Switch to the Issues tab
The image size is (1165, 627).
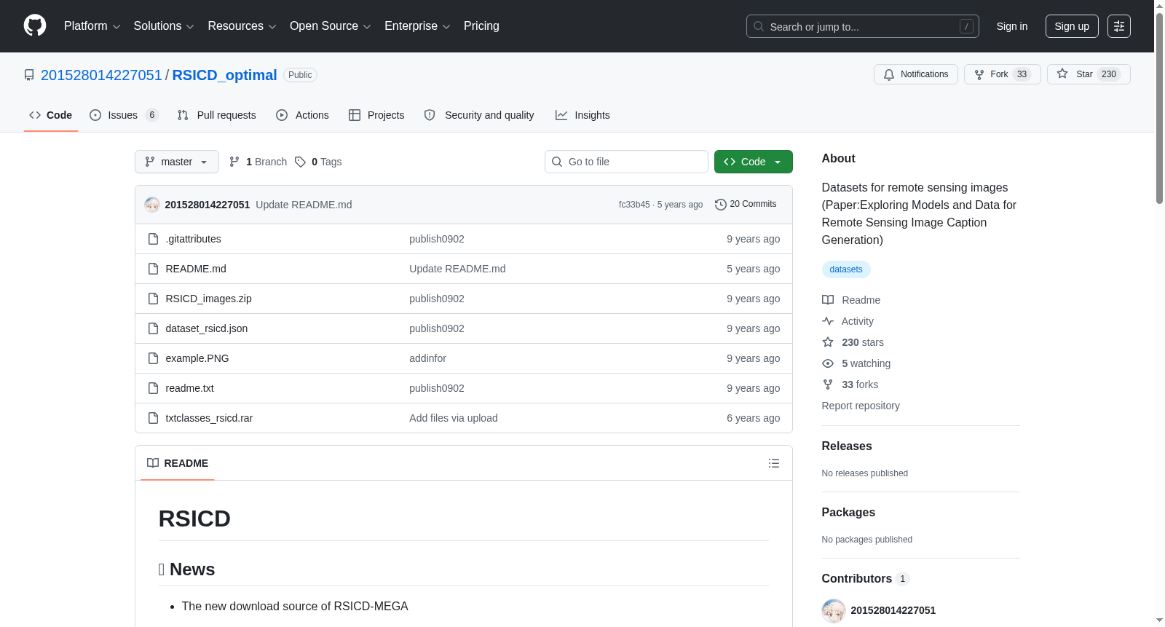coord(124,115)
